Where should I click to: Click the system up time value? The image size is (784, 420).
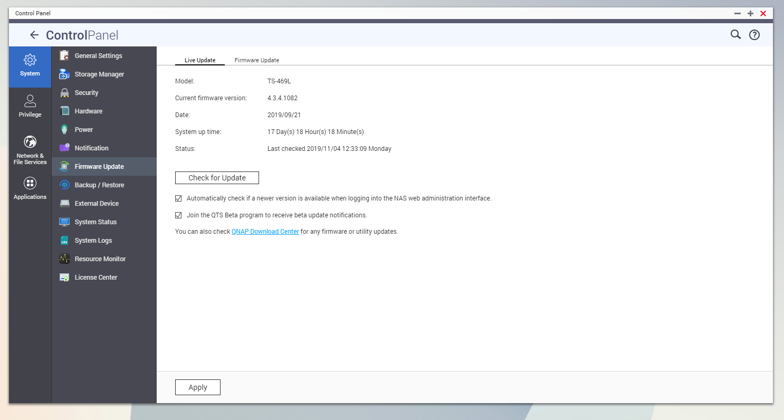tap(315, 132)
